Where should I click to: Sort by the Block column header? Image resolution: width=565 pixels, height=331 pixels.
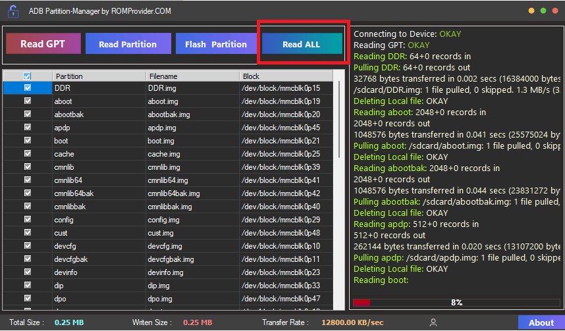286,76
